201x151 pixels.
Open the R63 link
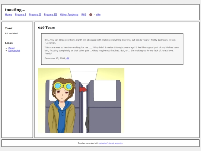84,15
